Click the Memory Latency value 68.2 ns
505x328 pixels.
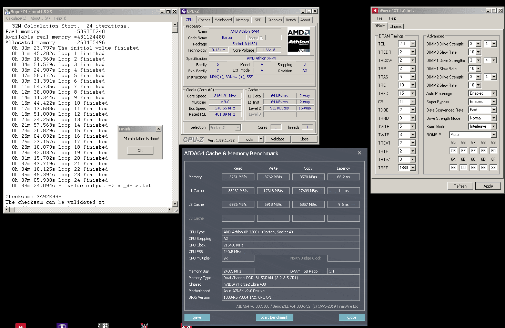click(x=344, y=177)
